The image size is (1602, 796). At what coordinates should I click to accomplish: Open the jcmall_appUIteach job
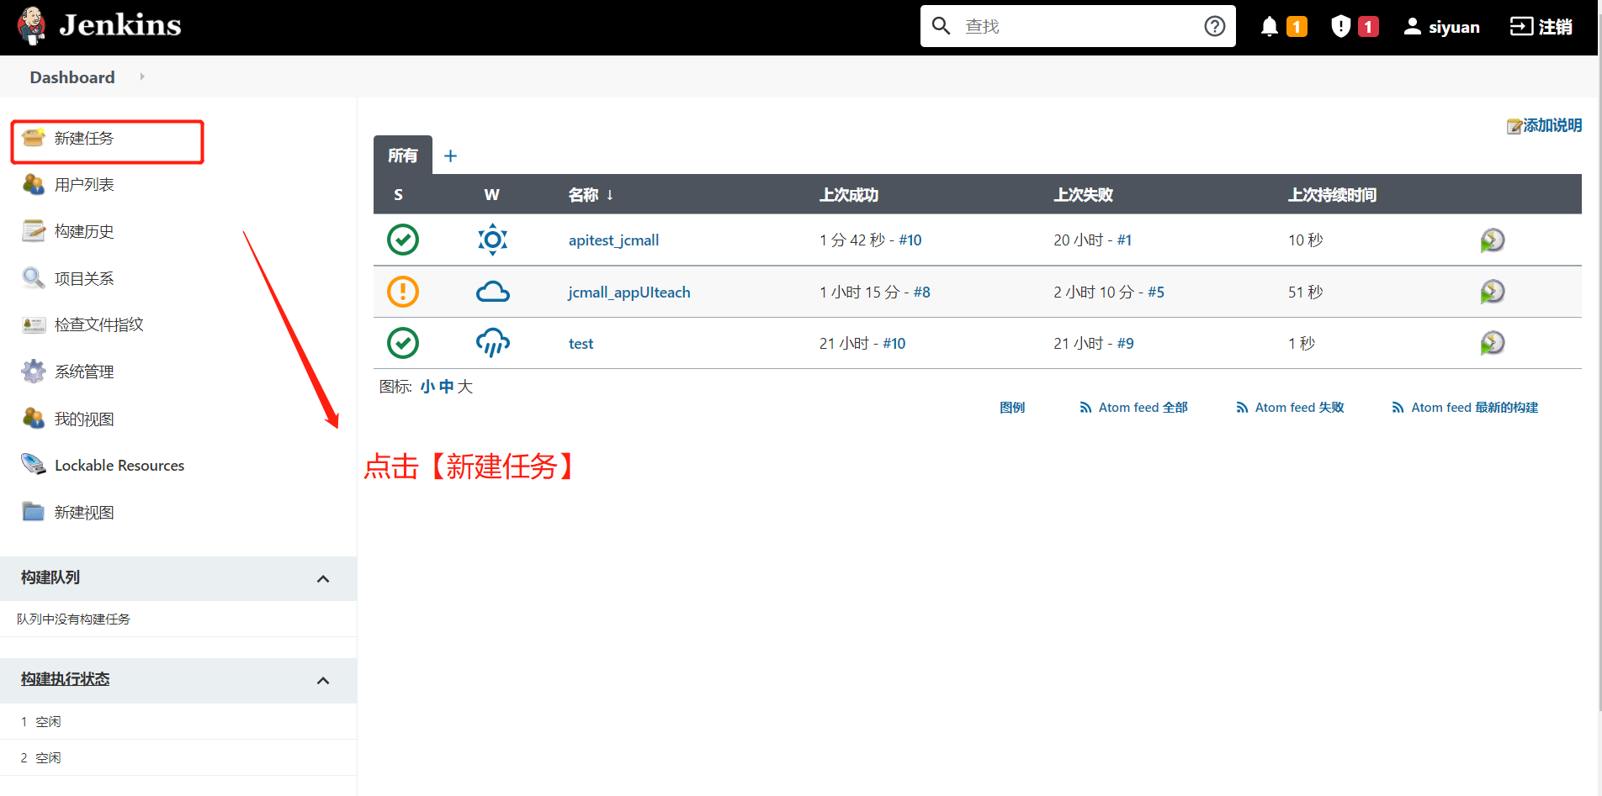point(629,292)
